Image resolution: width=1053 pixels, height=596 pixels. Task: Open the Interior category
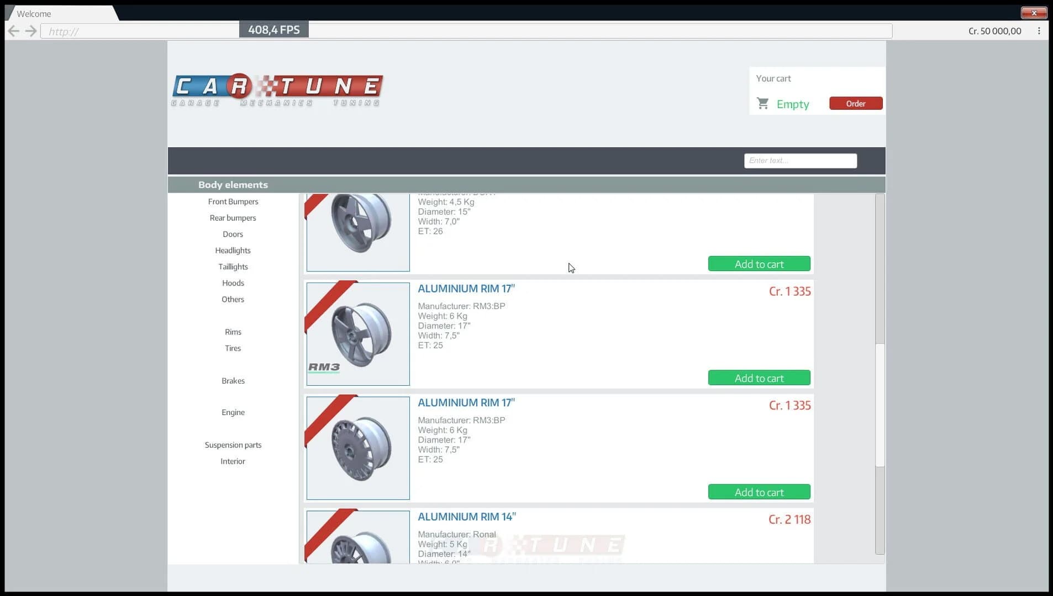pyautogui.click(x=233, y=461)
